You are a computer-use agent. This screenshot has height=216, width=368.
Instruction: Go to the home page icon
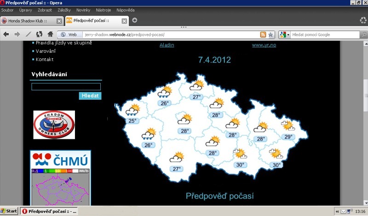click(50, 34)
